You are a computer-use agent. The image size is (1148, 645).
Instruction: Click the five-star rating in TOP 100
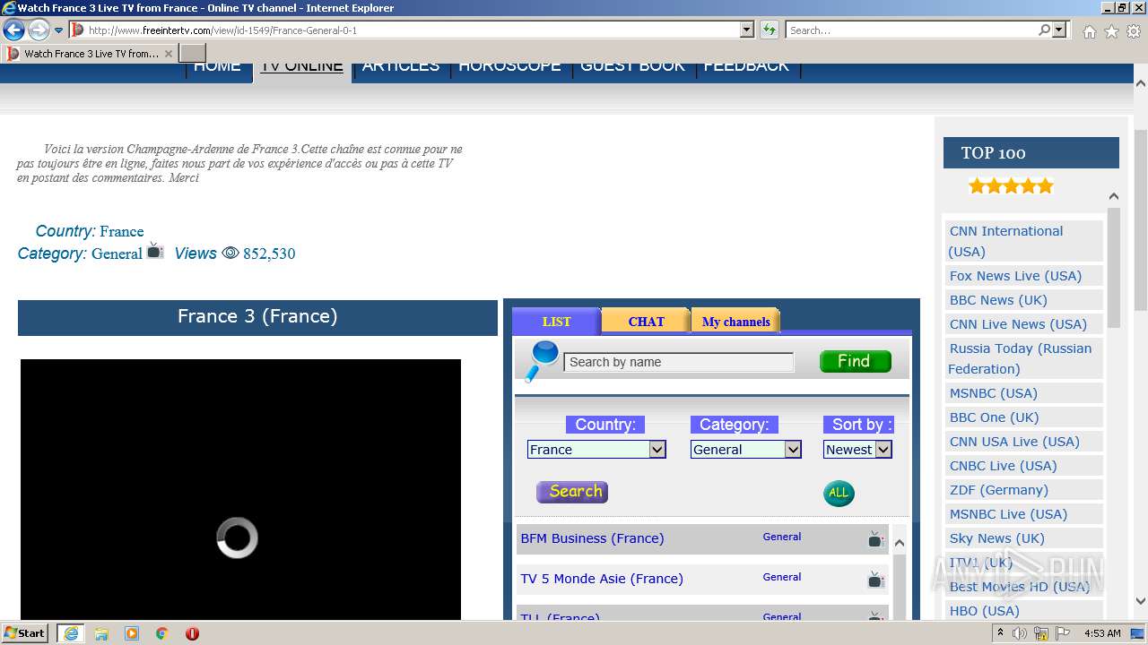1011,186
